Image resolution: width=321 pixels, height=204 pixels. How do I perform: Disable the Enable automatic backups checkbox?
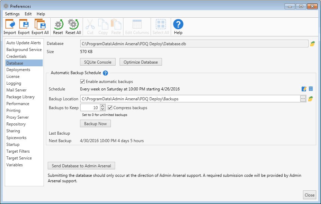click(x=83, y=82)
